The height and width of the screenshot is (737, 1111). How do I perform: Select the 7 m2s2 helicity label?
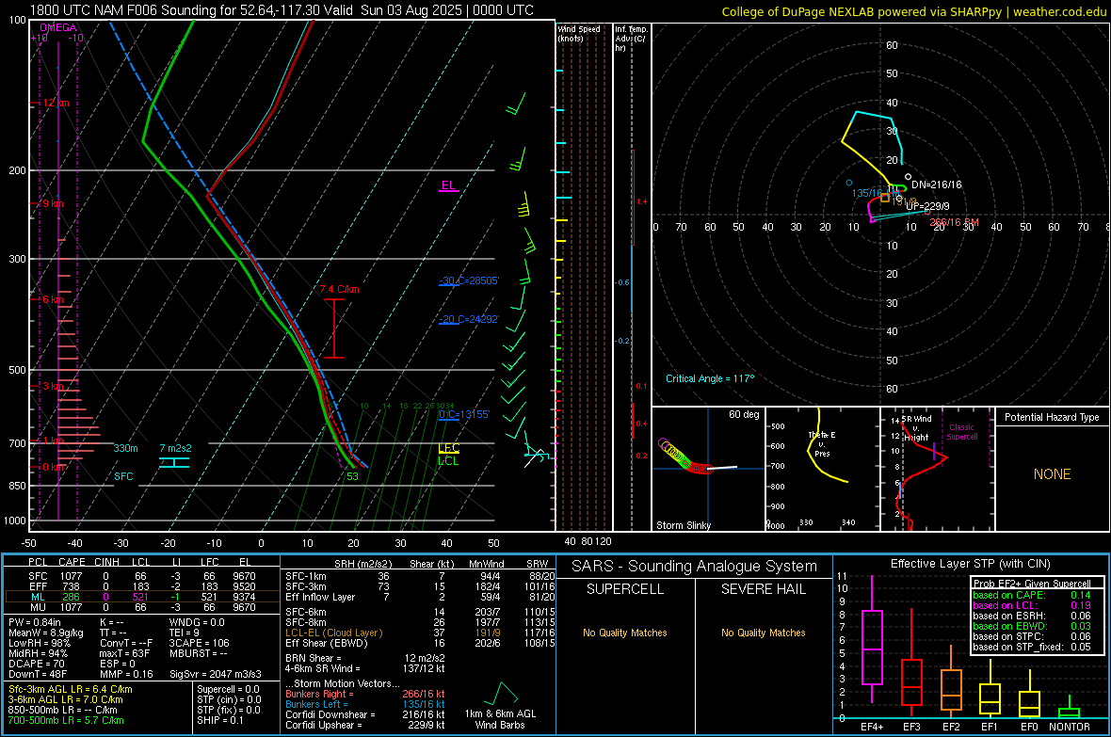(x=175, y=448)
